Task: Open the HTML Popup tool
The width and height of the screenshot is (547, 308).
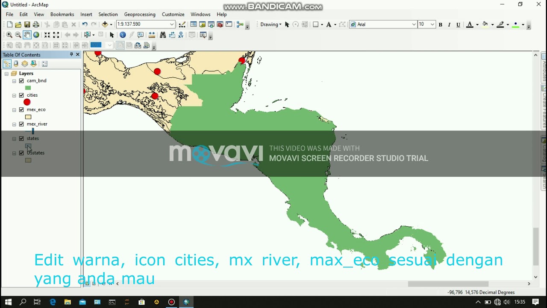Action: coord(141,35)
